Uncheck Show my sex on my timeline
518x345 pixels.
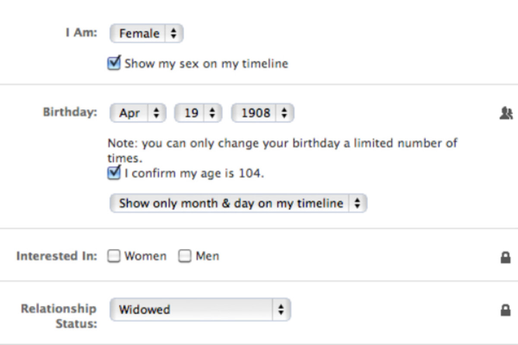pyautogui.click(x=114, y=63)
